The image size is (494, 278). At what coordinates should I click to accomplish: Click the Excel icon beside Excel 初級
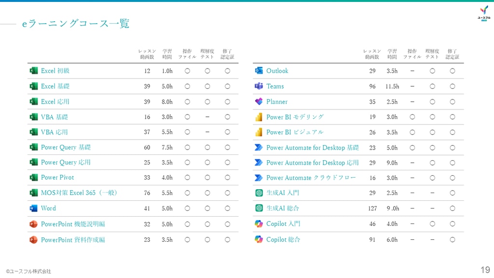(x=33, y=71)
